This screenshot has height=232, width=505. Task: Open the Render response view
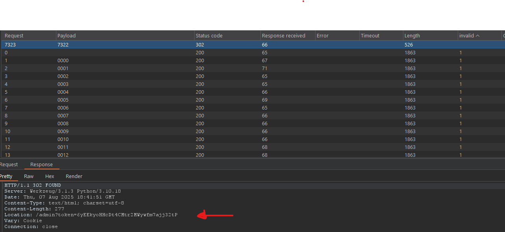(74, 176)
